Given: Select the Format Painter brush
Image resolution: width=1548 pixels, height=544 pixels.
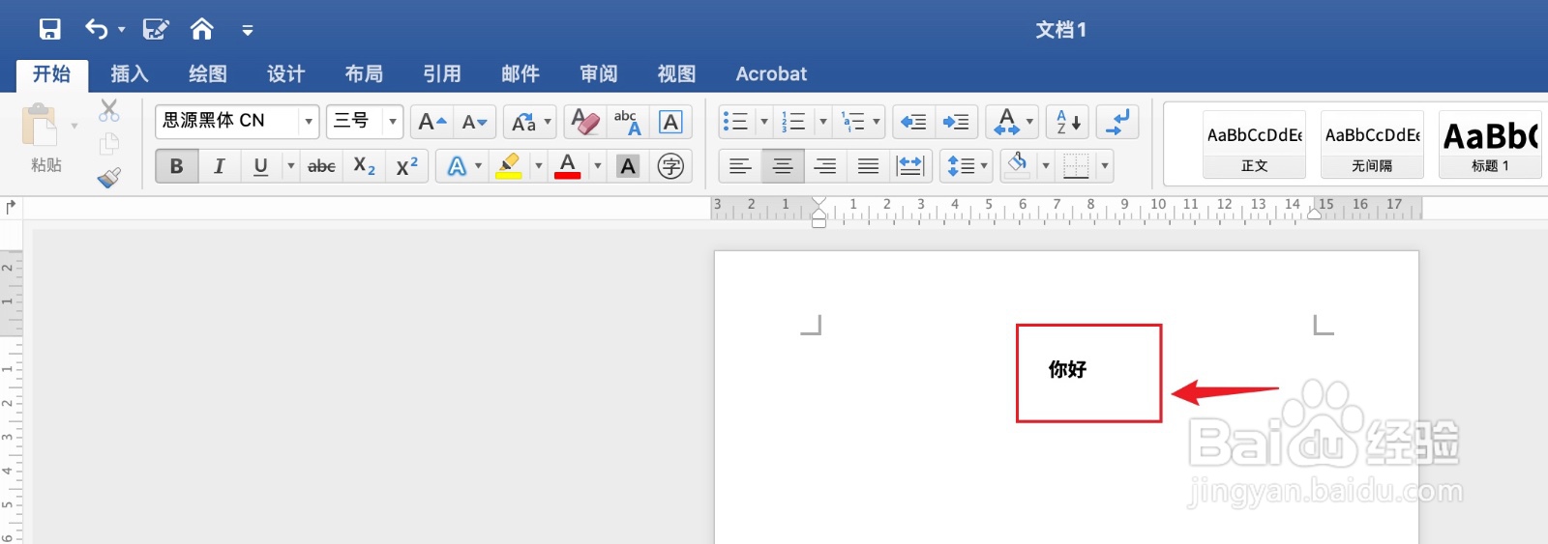Looking at the screenshot, I should (109, 178).
